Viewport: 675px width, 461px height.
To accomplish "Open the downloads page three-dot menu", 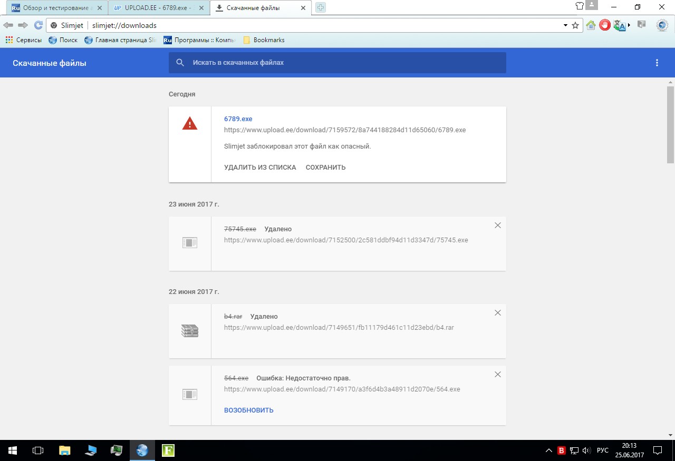I will [x=657, y=63].
